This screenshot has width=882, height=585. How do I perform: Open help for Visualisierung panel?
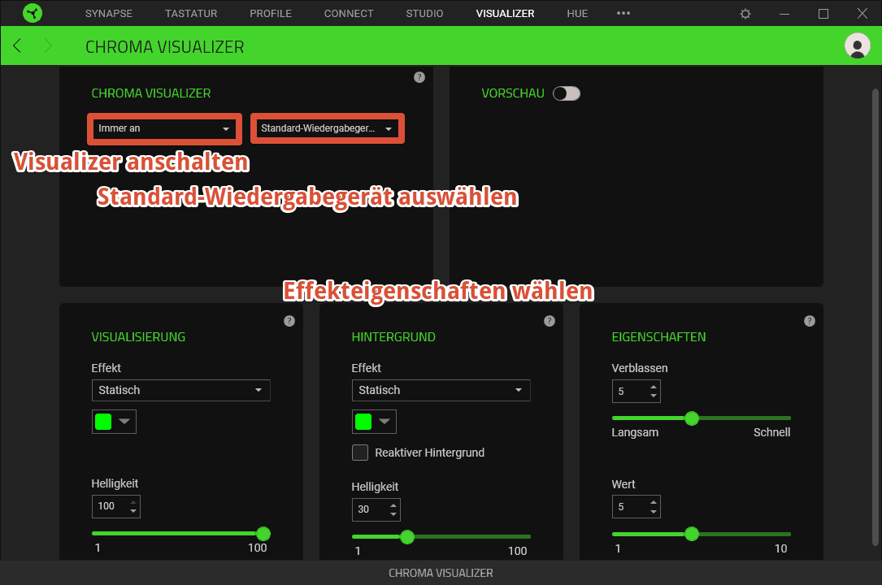click(x=289, y=321)
